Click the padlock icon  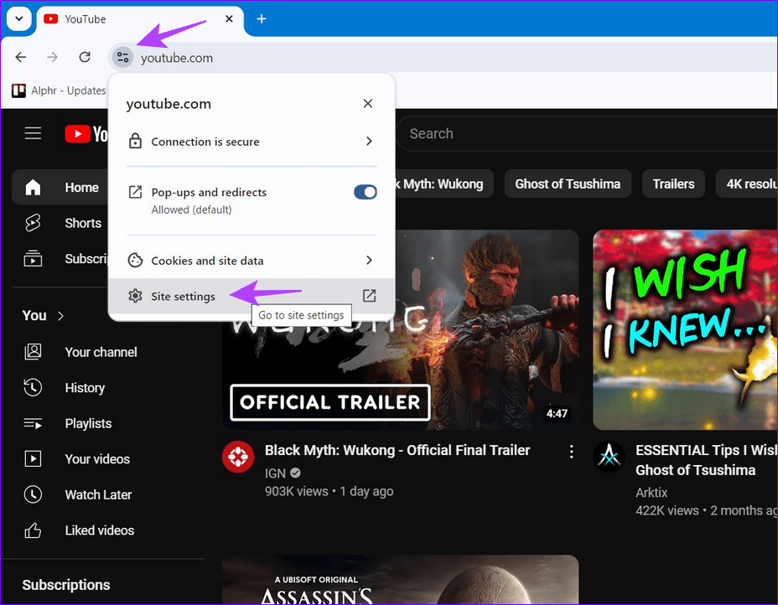pos(135,142)
